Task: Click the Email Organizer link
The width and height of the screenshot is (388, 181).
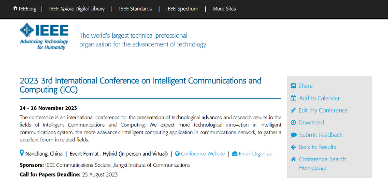Action: pyautogui.click(x=255, y=154)
